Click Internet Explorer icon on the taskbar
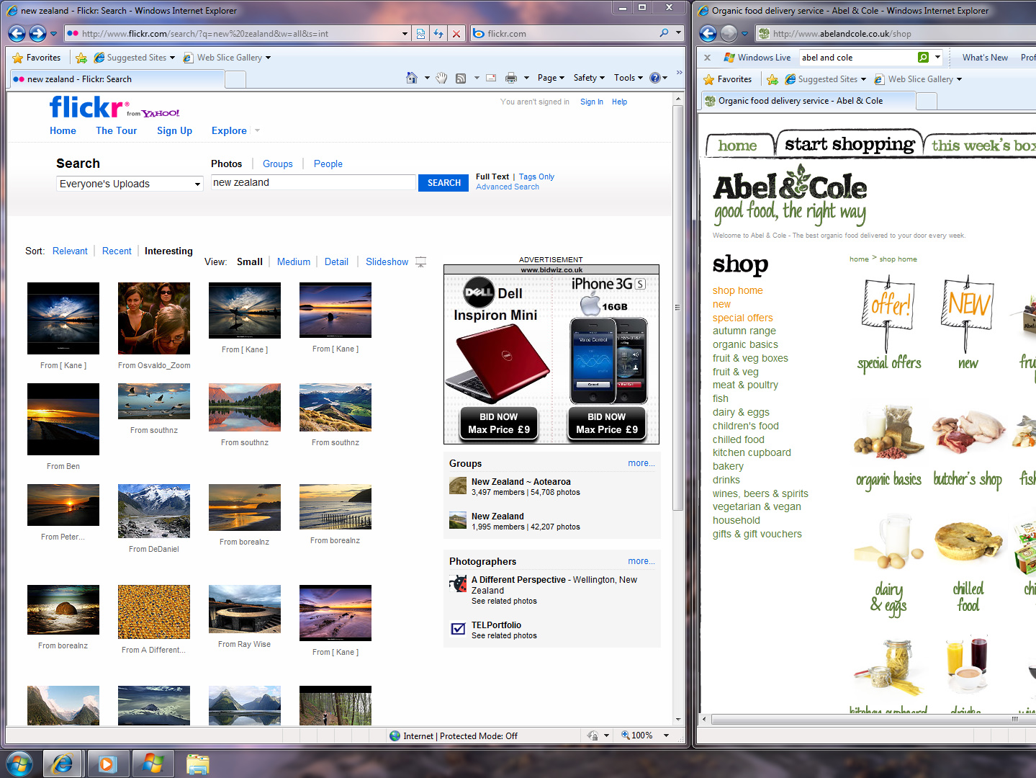This screenshot has height=778, width=1036. tap(63, 763)
